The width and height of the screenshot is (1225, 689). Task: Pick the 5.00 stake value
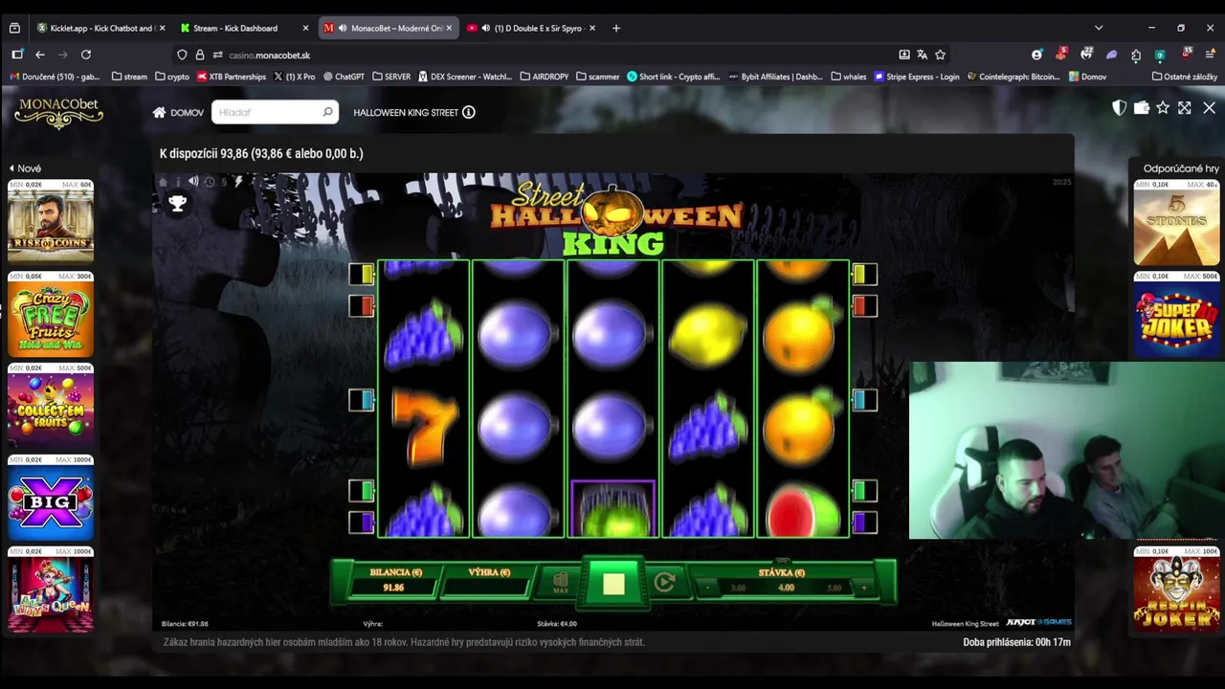coord(834,588)
